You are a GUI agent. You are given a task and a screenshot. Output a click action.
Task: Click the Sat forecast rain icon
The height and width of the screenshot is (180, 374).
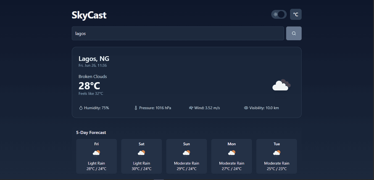141,153
